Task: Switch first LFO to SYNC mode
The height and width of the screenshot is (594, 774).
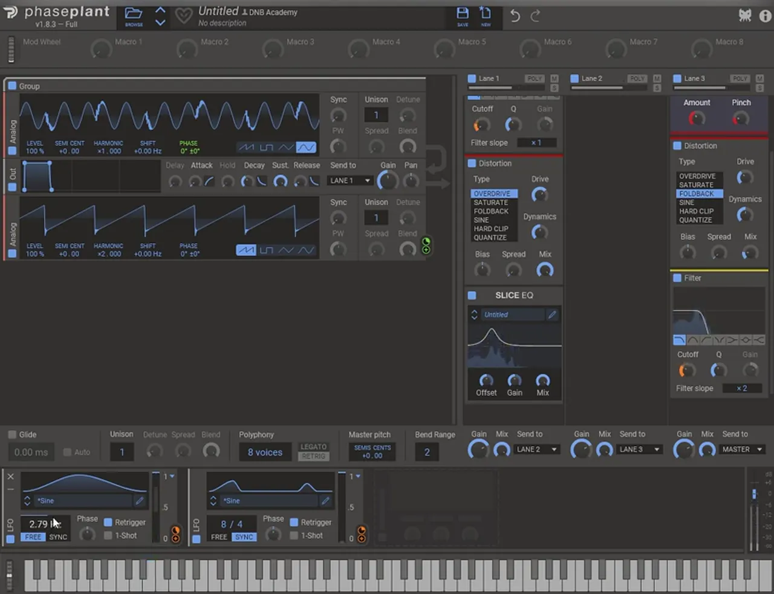Action: coord(58,537)
